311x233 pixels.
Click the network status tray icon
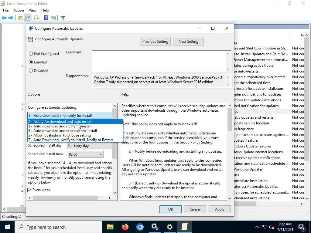pos(265,227)
